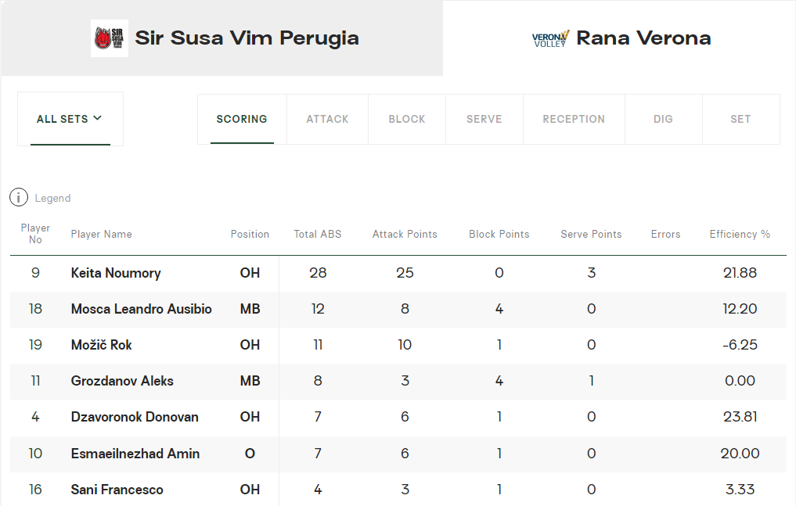Viewport: 796px width, 506px height.
Task: Sort by the Total ABS column header
Action: point(318,234)
